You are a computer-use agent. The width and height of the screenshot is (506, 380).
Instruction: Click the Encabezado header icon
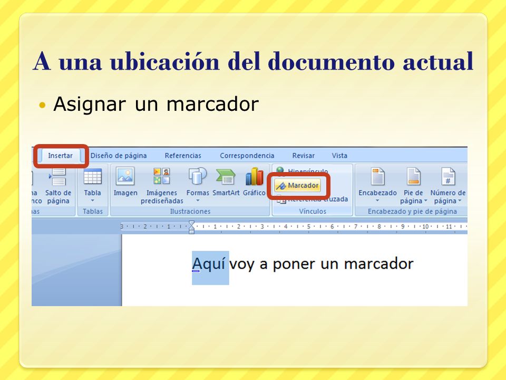(377, 176)
